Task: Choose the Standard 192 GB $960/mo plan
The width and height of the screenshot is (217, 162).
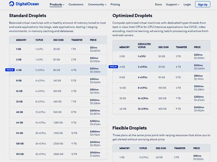Action: pos(58,154)
